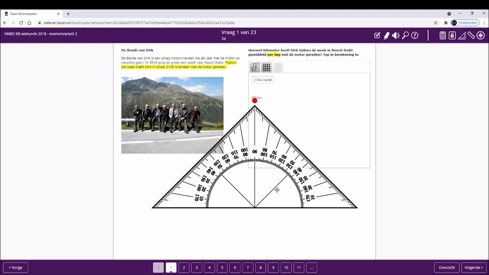Open the help question mark icon
489x275 pixels.
(x=415, y=36)
